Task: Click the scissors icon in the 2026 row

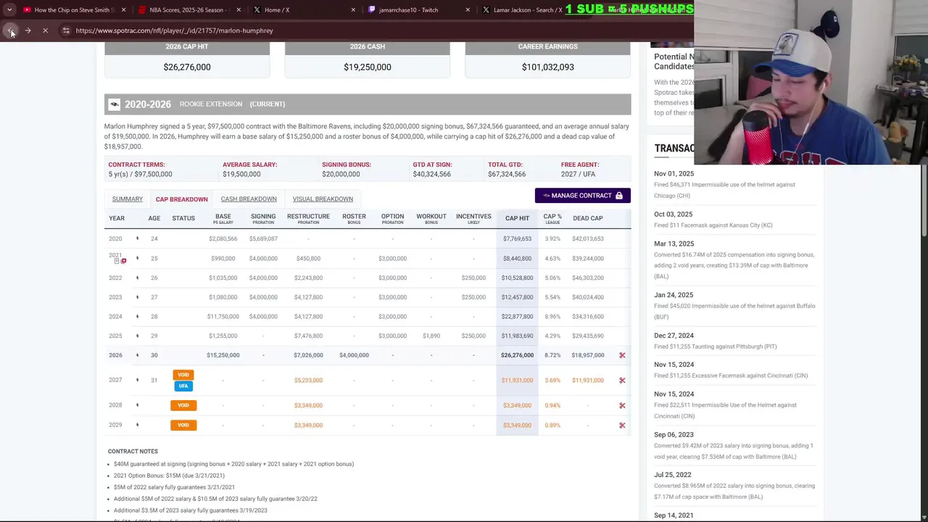Action: 622,355
